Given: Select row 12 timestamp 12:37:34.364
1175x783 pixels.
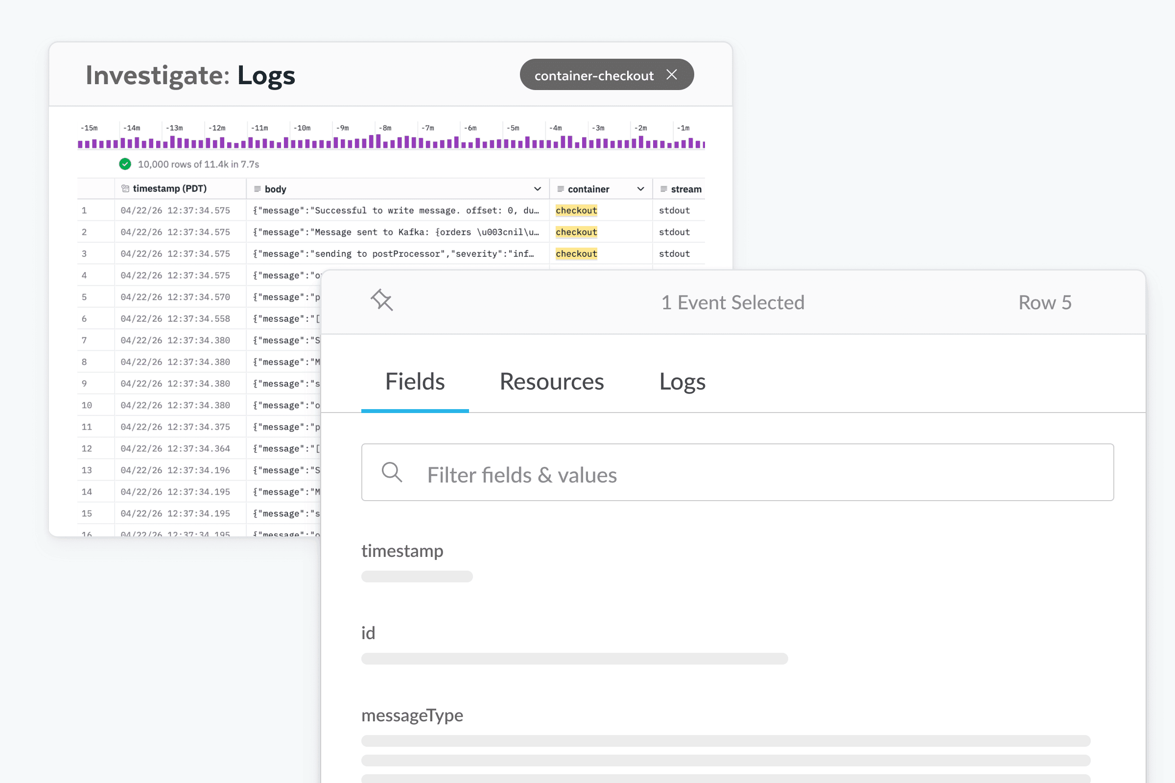Looking at the screenshot, I should click(x=175, y=448).
